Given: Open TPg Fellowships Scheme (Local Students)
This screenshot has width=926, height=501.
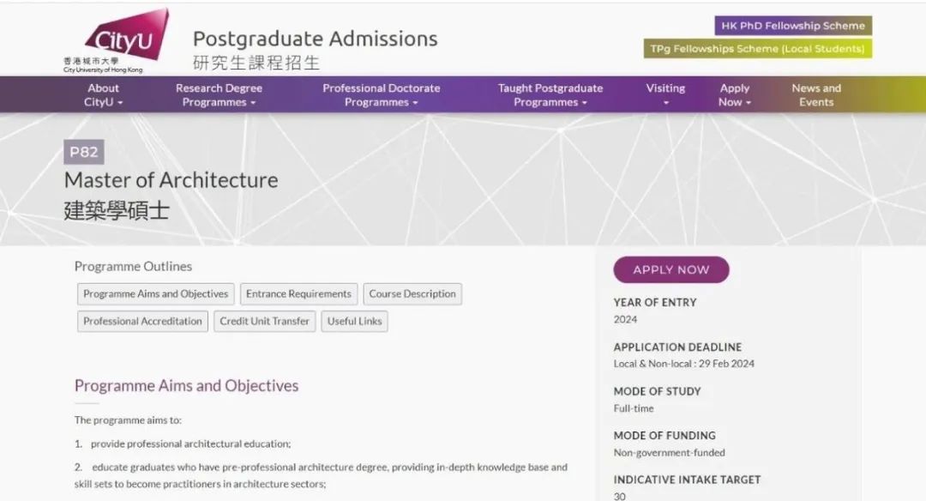Looking at the screenshot, I should (x=757, y=49).
